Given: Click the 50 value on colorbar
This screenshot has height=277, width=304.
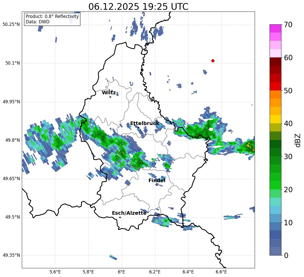Looking at the screenshot, I should (288, 90).
